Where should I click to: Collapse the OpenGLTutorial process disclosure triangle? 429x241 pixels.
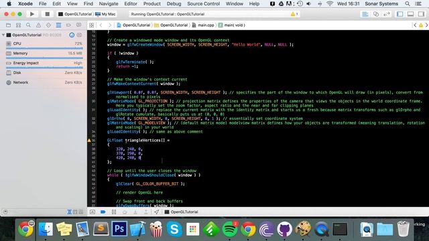(3, 35)
